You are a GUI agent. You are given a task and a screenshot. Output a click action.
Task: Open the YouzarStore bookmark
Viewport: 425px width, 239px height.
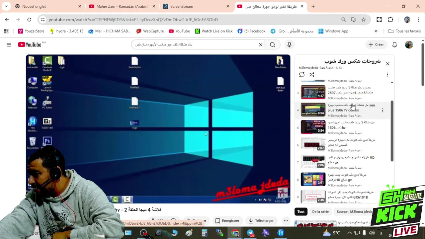click(31, 31)
